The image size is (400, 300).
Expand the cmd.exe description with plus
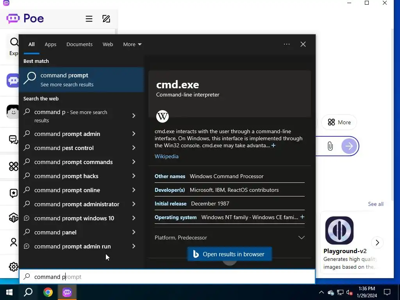click(x=273, y=145)
